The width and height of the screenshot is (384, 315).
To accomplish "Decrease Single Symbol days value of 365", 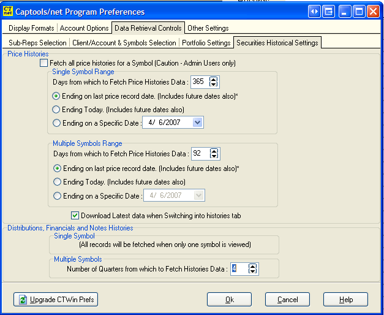I will coord(214,84).
